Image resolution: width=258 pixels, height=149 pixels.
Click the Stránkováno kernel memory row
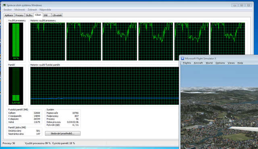(x=24, y=131)
